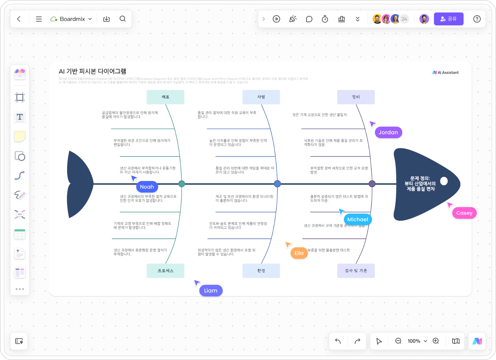The height and width of the screenshot is (360, 496).
Task: Click the AI Assistant label
Action: (445, 72)
